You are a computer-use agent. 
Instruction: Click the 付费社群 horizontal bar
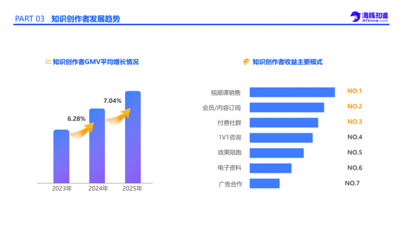pyautogui.click(x=284, y=123)
